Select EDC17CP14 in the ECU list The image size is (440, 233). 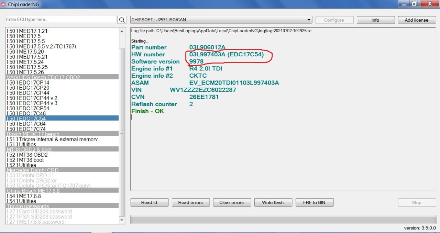click(28, 82)
